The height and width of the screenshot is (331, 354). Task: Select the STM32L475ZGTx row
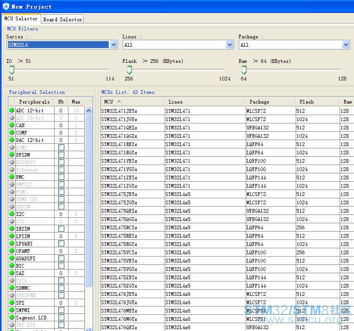point(227,286)
